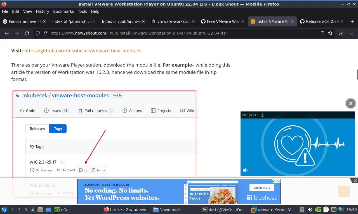This screenshot has height=214, width=358.
Task: Click the AdChoices icon on Bluehost banner
Action: (274, 181)
